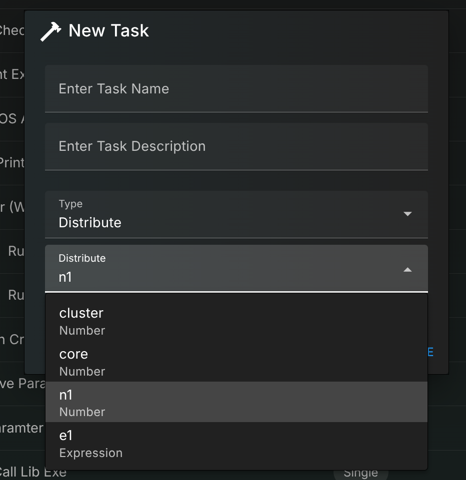
Task: Click the New Task dialog title
Action: pos(108,31)
